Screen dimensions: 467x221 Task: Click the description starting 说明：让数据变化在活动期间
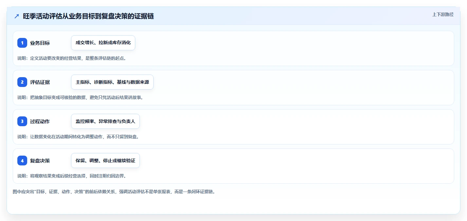[78, 137]
